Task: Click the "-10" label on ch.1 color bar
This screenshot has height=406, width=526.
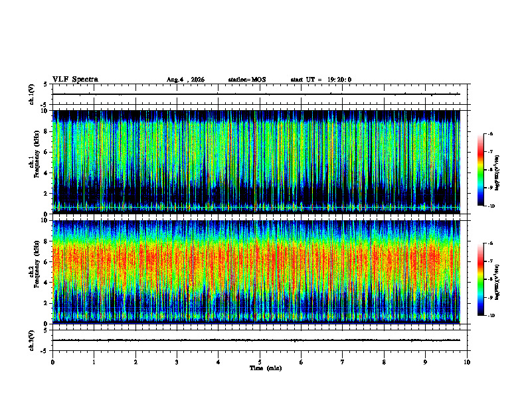Action: [x=491, y=206]
